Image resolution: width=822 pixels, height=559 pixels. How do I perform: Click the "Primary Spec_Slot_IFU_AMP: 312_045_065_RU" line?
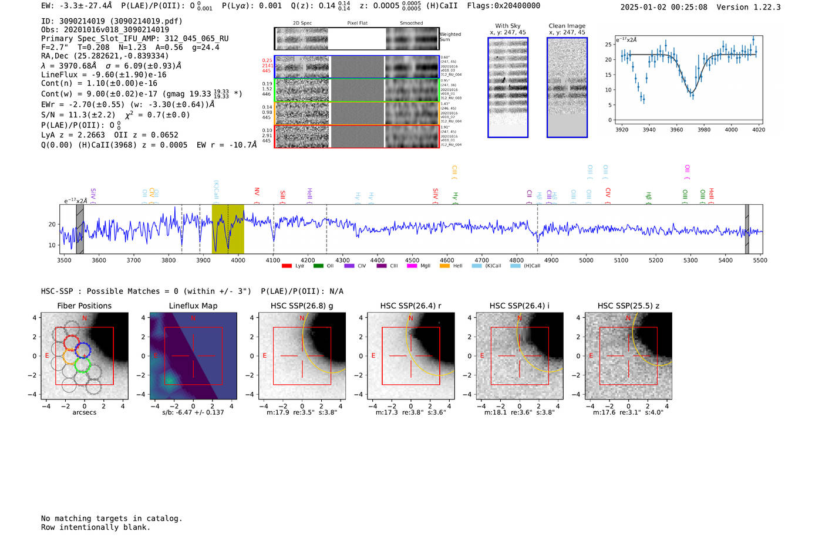(135, 39)
